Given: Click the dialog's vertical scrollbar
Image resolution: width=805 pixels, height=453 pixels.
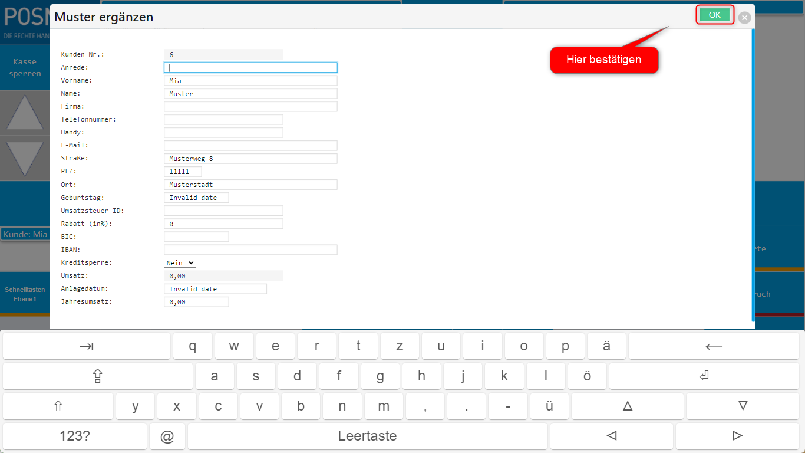Looking at the screenshot, I should coord(753,177).
